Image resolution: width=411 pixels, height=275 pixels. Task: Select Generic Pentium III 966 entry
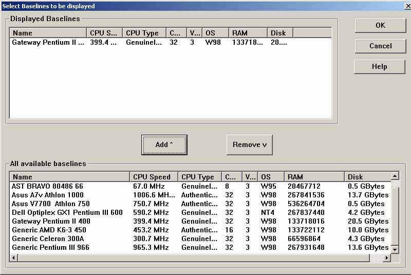tap(50, 247)
